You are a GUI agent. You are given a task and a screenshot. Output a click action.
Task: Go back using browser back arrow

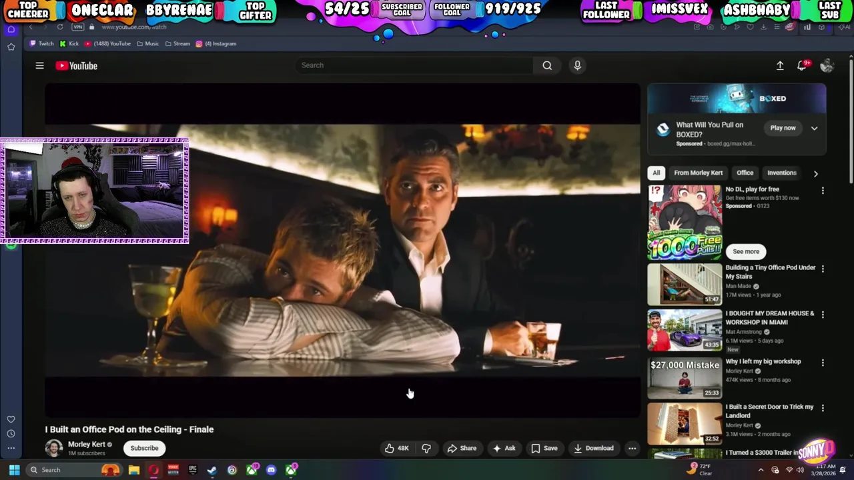[x=31, y=27]
